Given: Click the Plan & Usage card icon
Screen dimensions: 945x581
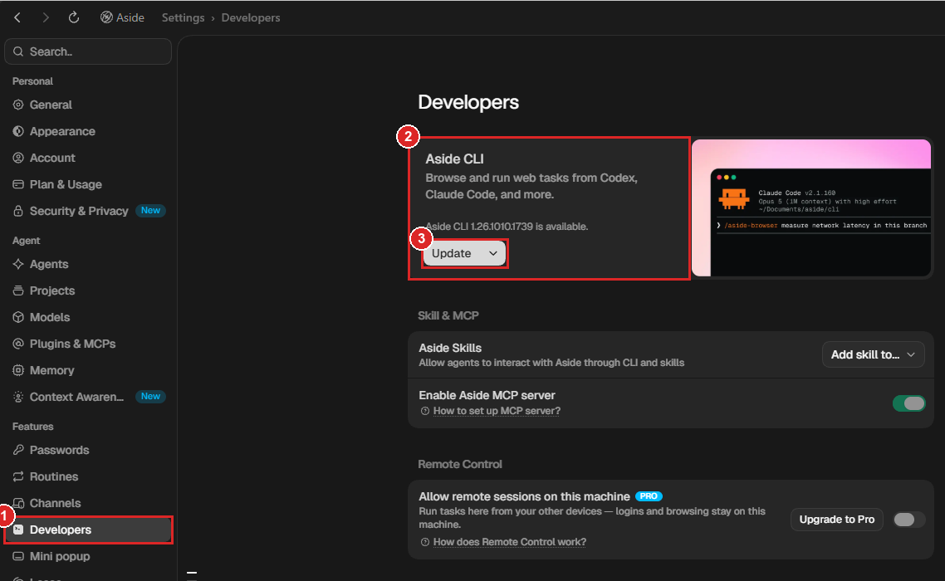Looking at the screenshot, I should (18, 184).
